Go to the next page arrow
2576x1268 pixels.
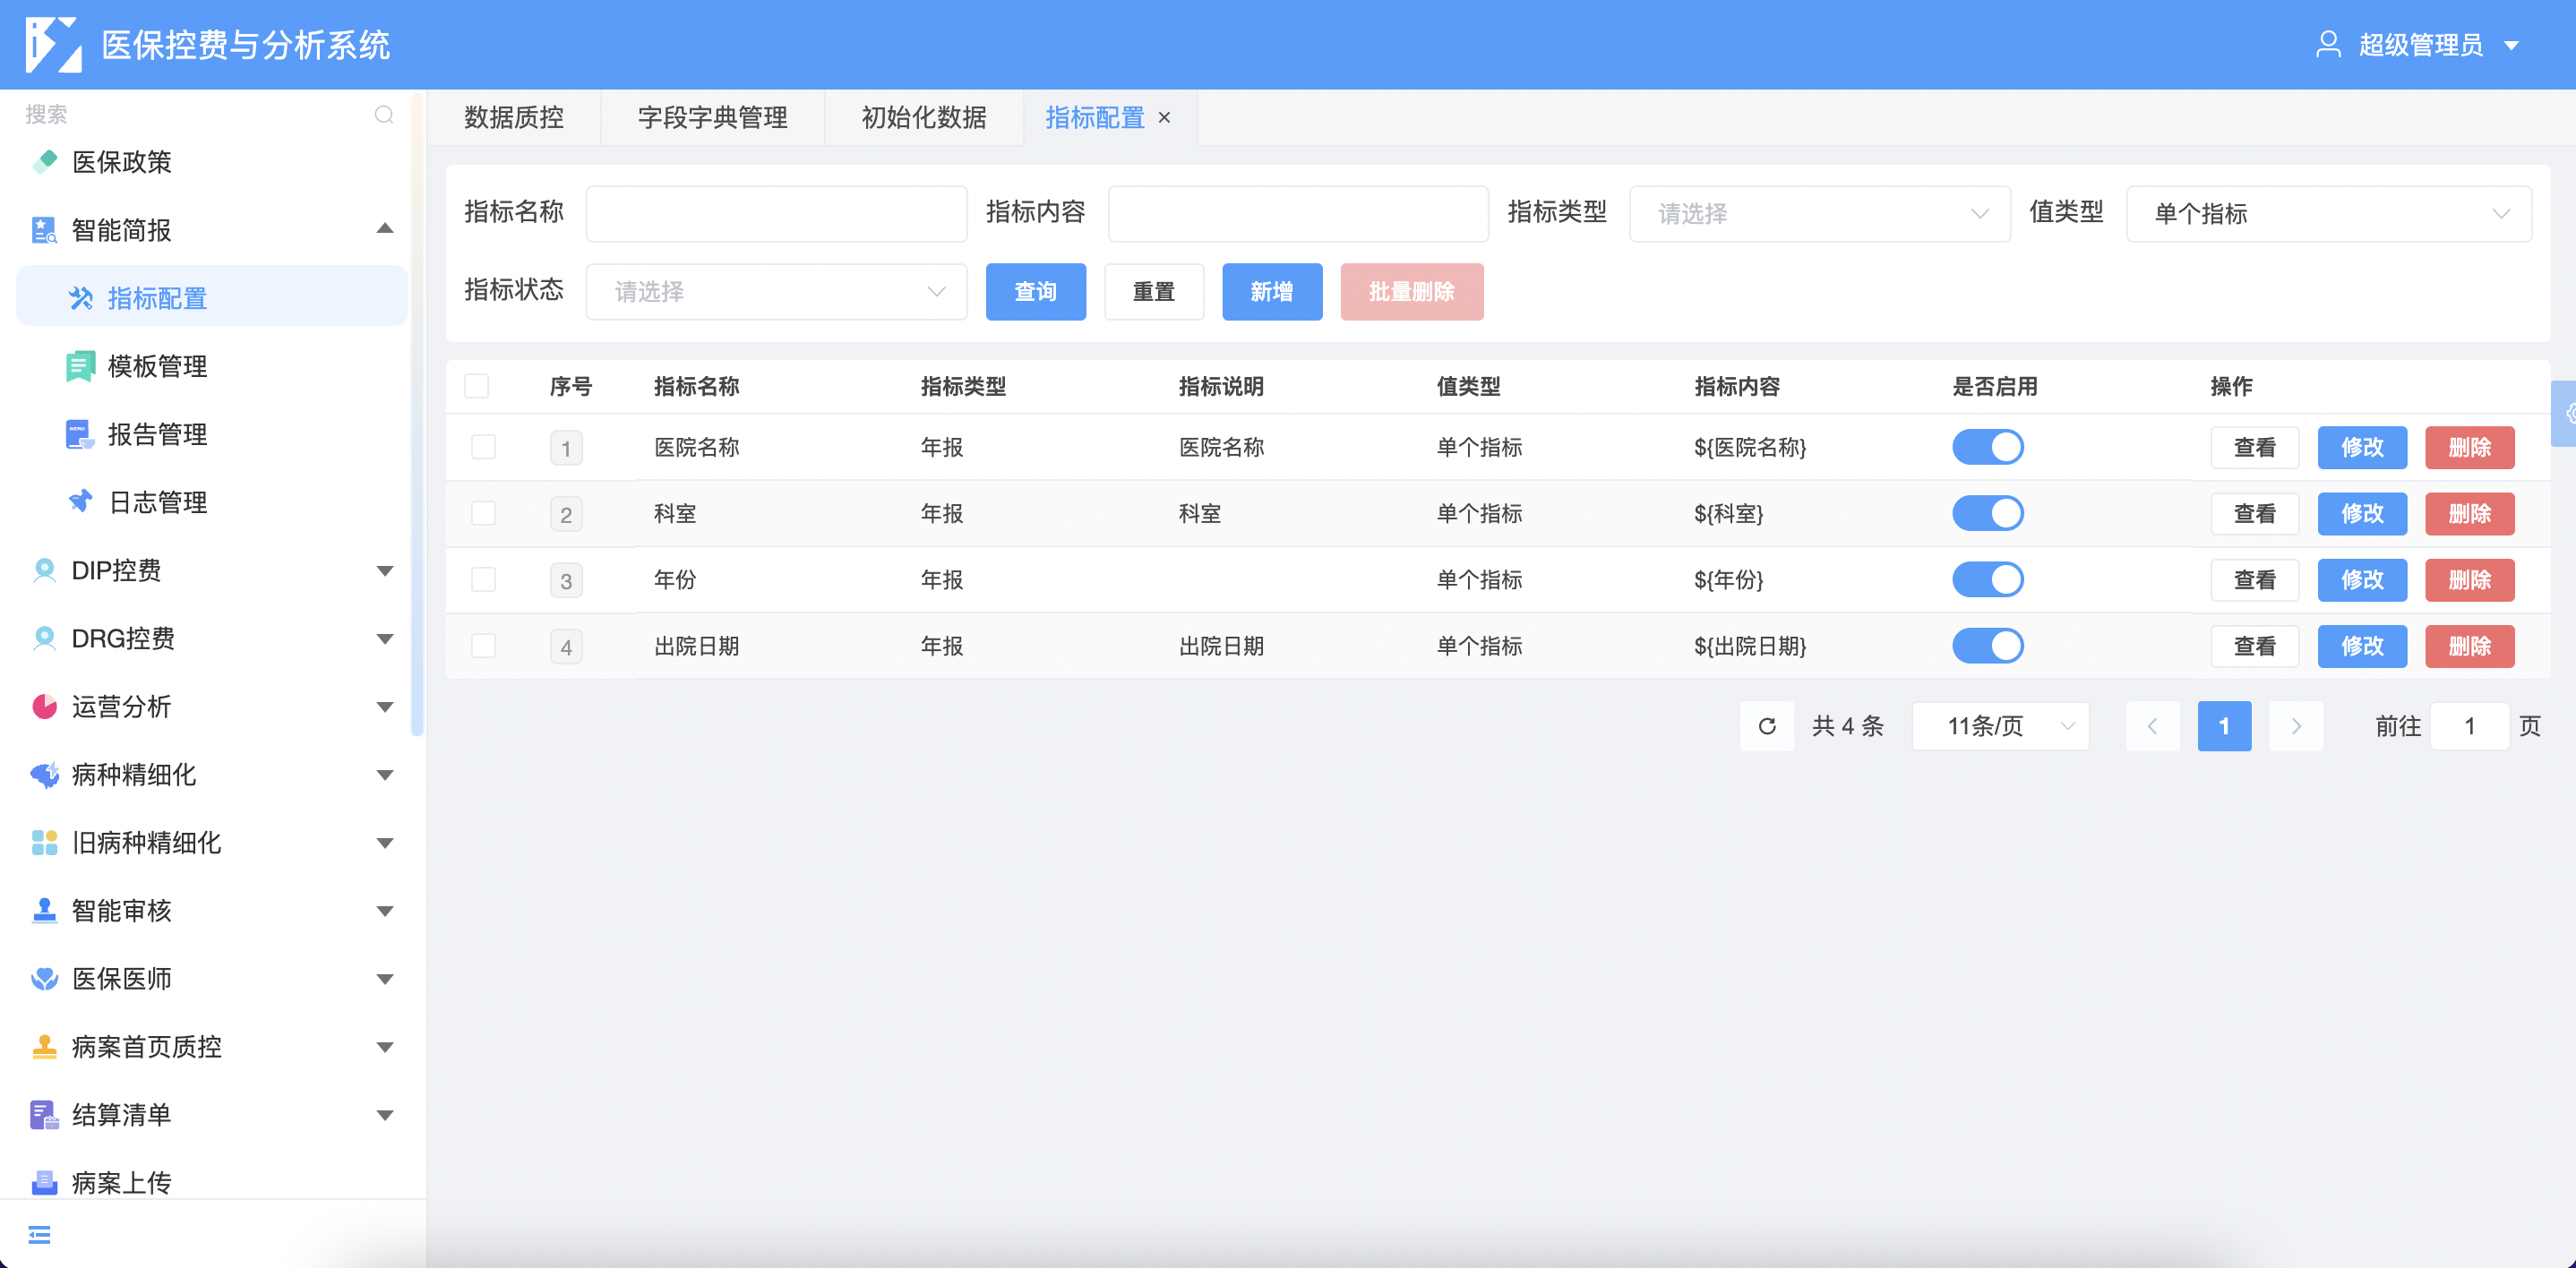click(x=2296, y=726)
